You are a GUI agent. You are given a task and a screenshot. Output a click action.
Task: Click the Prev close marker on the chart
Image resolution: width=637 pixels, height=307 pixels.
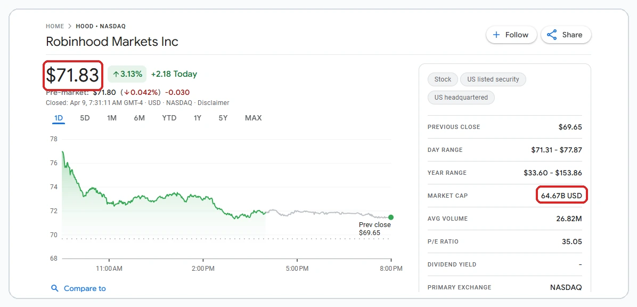(375, 228)
